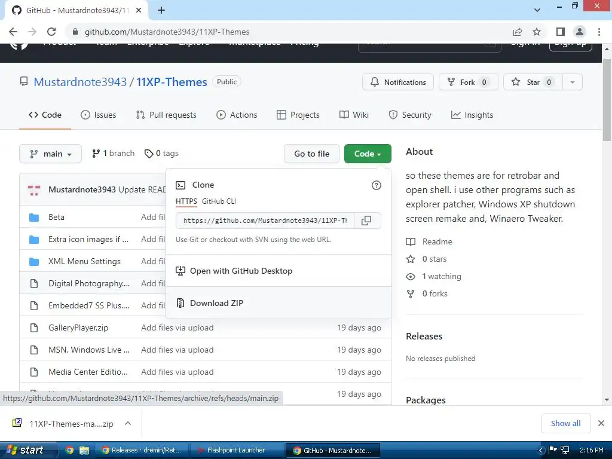Image resolution: width=612 pixels, height=459 pixels.
Task: Open the XML Menu Settings folder
Action: tap(84, 262)
